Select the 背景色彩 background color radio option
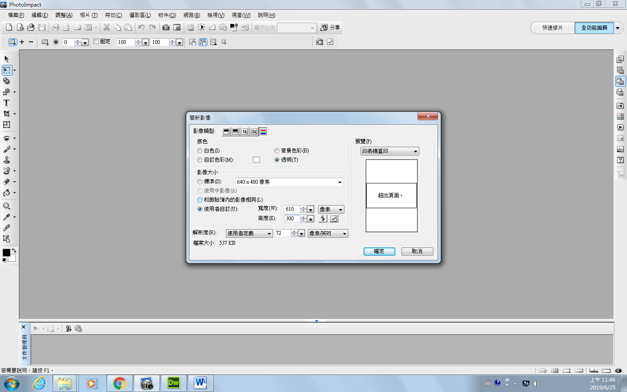The image size is (627, 392). click(277, 151)
